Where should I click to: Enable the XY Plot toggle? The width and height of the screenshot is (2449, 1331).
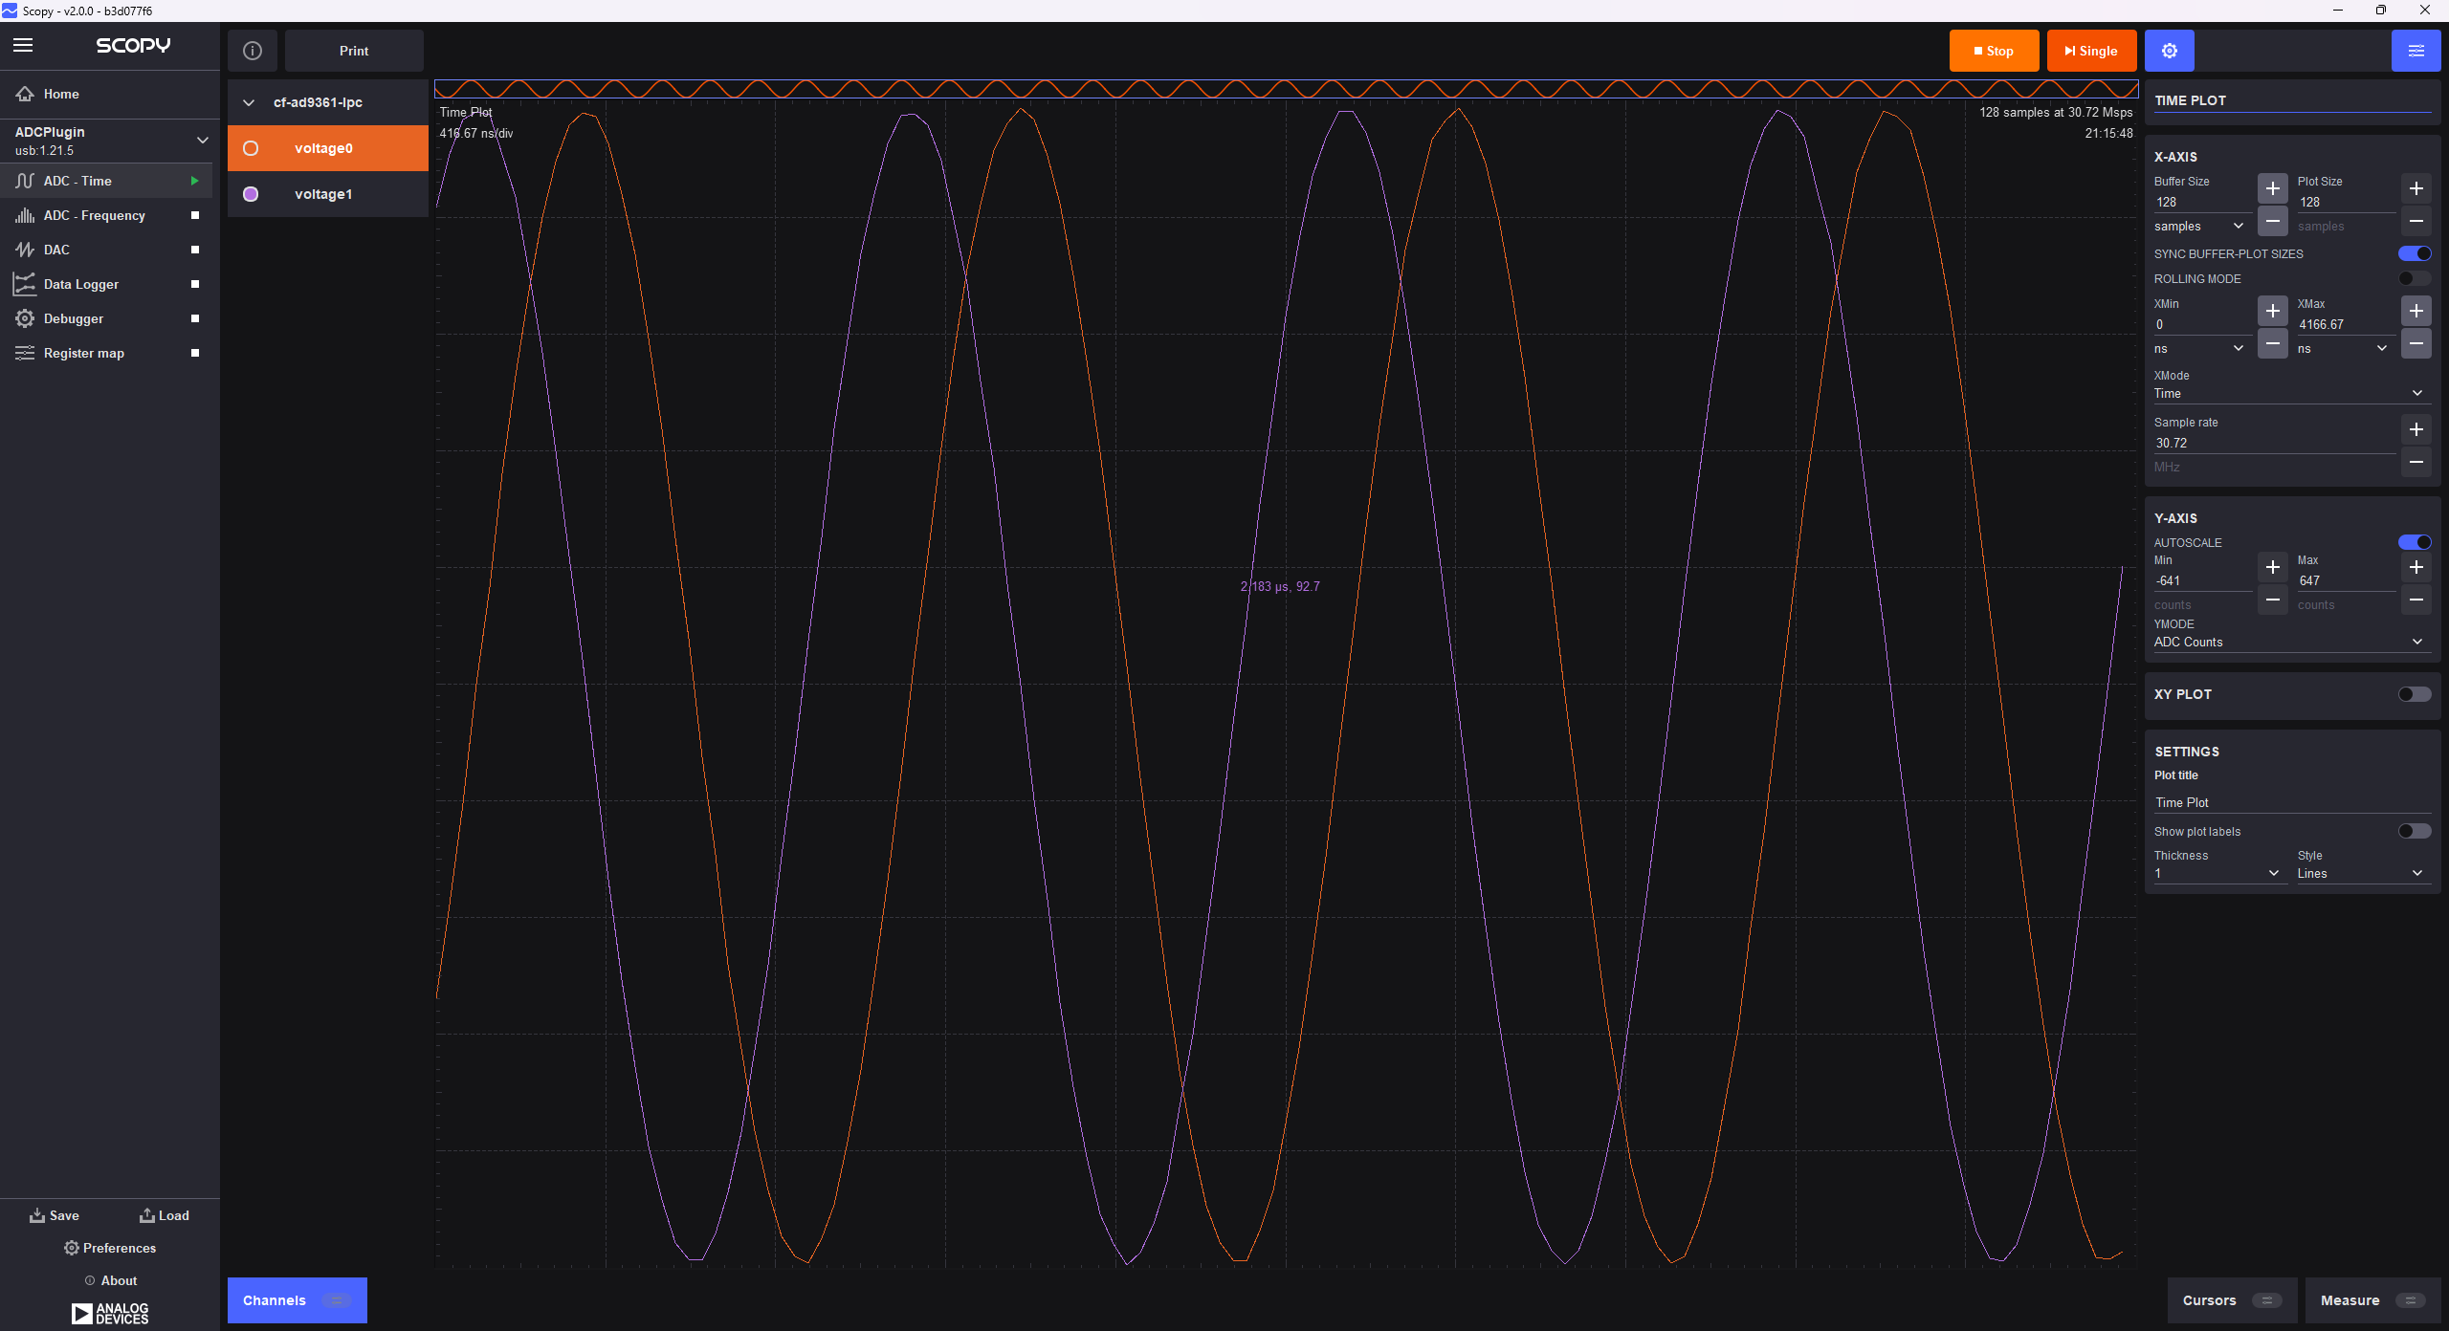point(2414,694)
